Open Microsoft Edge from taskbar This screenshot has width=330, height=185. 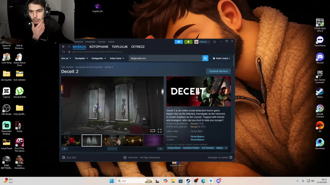[x=203, y=181]
